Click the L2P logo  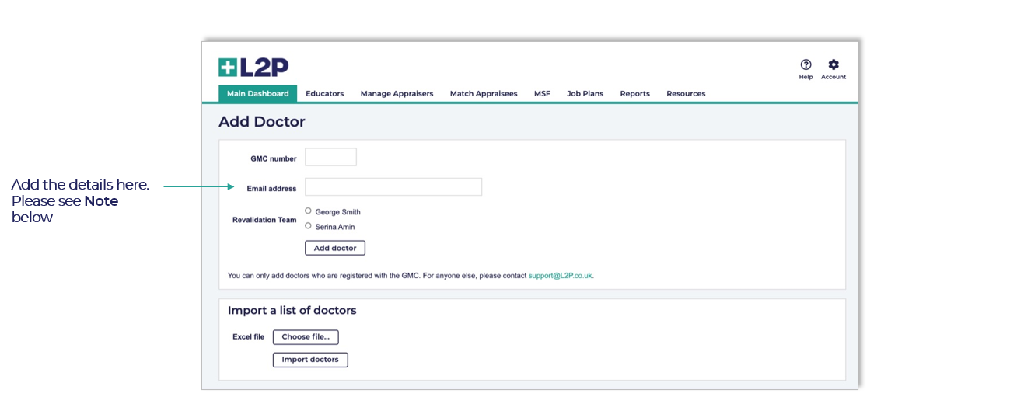tap(253, 68)
